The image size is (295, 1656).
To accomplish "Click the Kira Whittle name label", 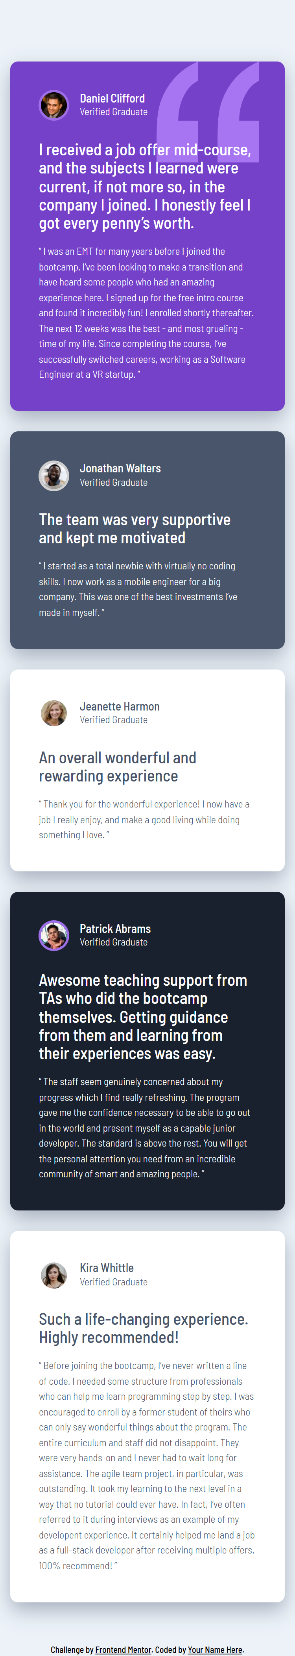I will (x=107, y=1268).
